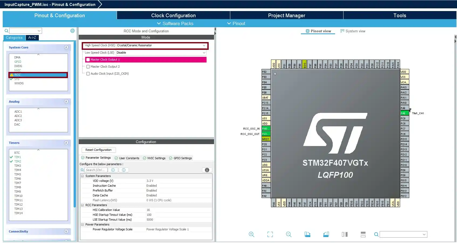Screen dimensions: 457x243
Task: Click the parameter search magnifier icon
Action: (x=82, y=170)
